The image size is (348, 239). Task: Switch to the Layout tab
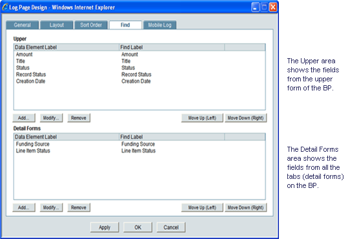57,25
